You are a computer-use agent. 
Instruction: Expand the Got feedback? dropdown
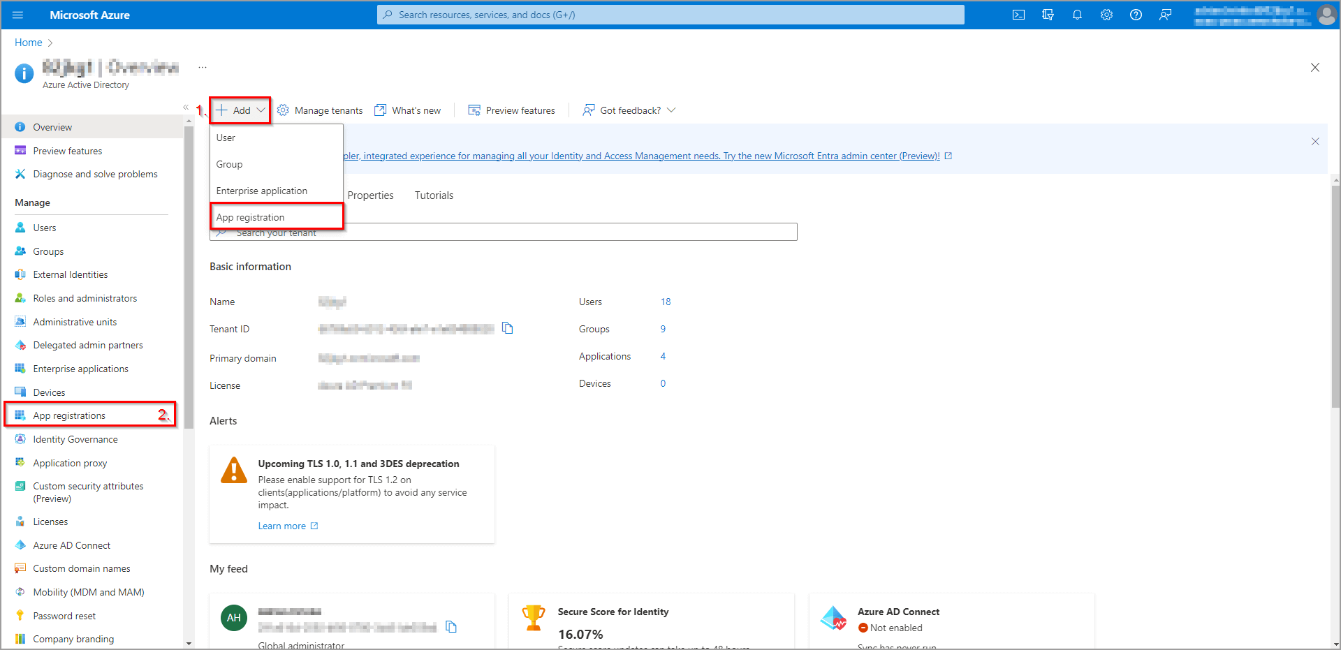(x=630, y=110)
